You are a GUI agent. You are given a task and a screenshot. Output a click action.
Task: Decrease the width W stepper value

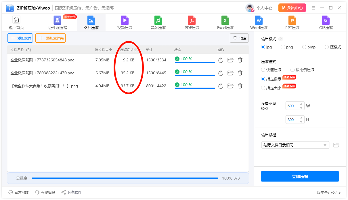pyautogui.click(x=301, y=108)
